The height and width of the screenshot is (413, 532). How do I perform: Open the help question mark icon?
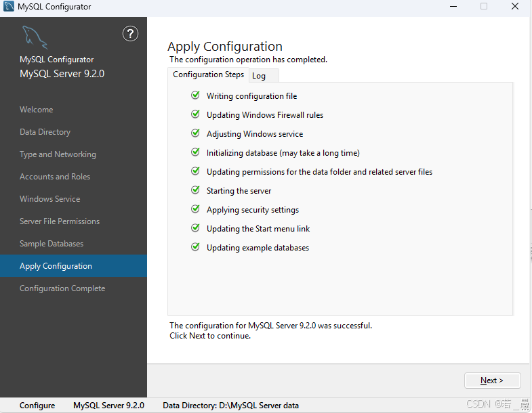pos(130,34)
